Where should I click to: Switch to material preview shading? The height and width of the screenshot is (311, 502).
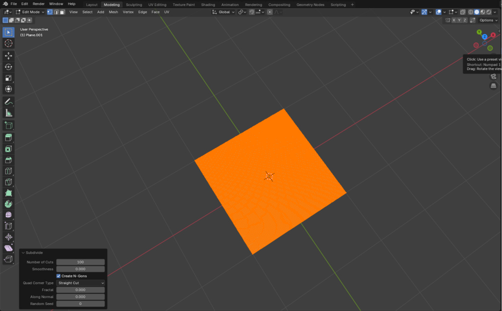click(483, 12)
